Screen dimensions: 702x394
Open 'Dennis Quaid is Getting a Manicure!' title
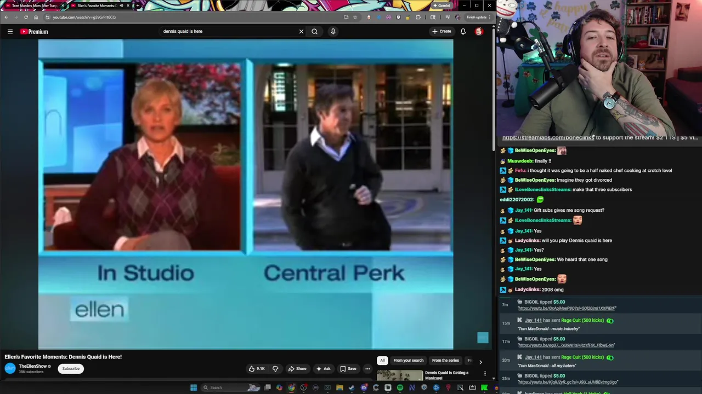tap(446, 375)
